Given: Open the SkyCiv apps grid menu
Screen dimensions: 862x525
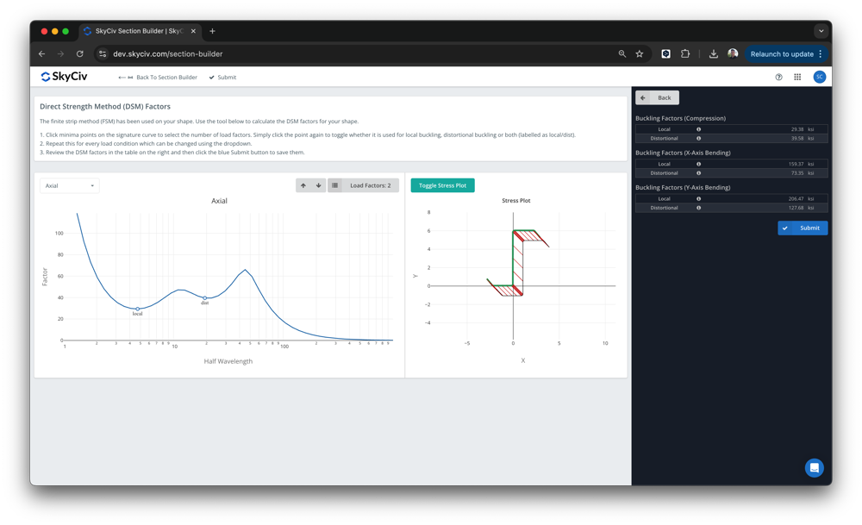Looking at the screenshot, I should pos(797,78).
